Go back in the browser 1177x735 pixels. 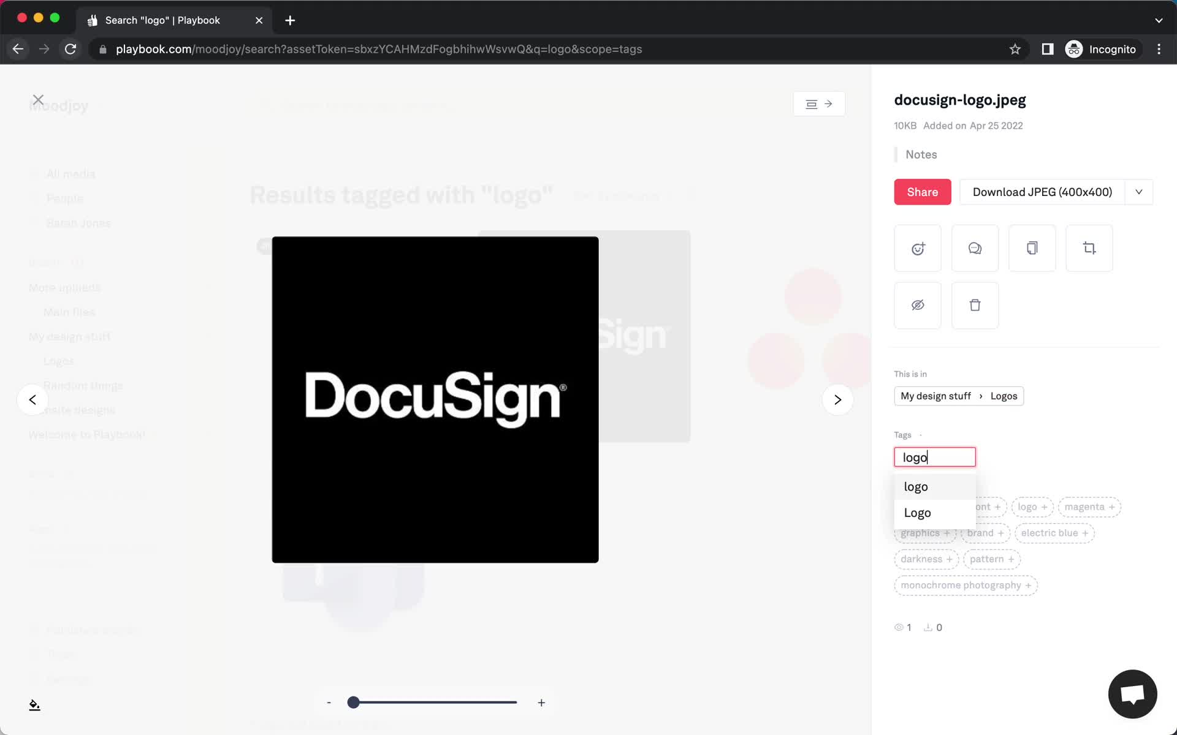tap(18, 49)
